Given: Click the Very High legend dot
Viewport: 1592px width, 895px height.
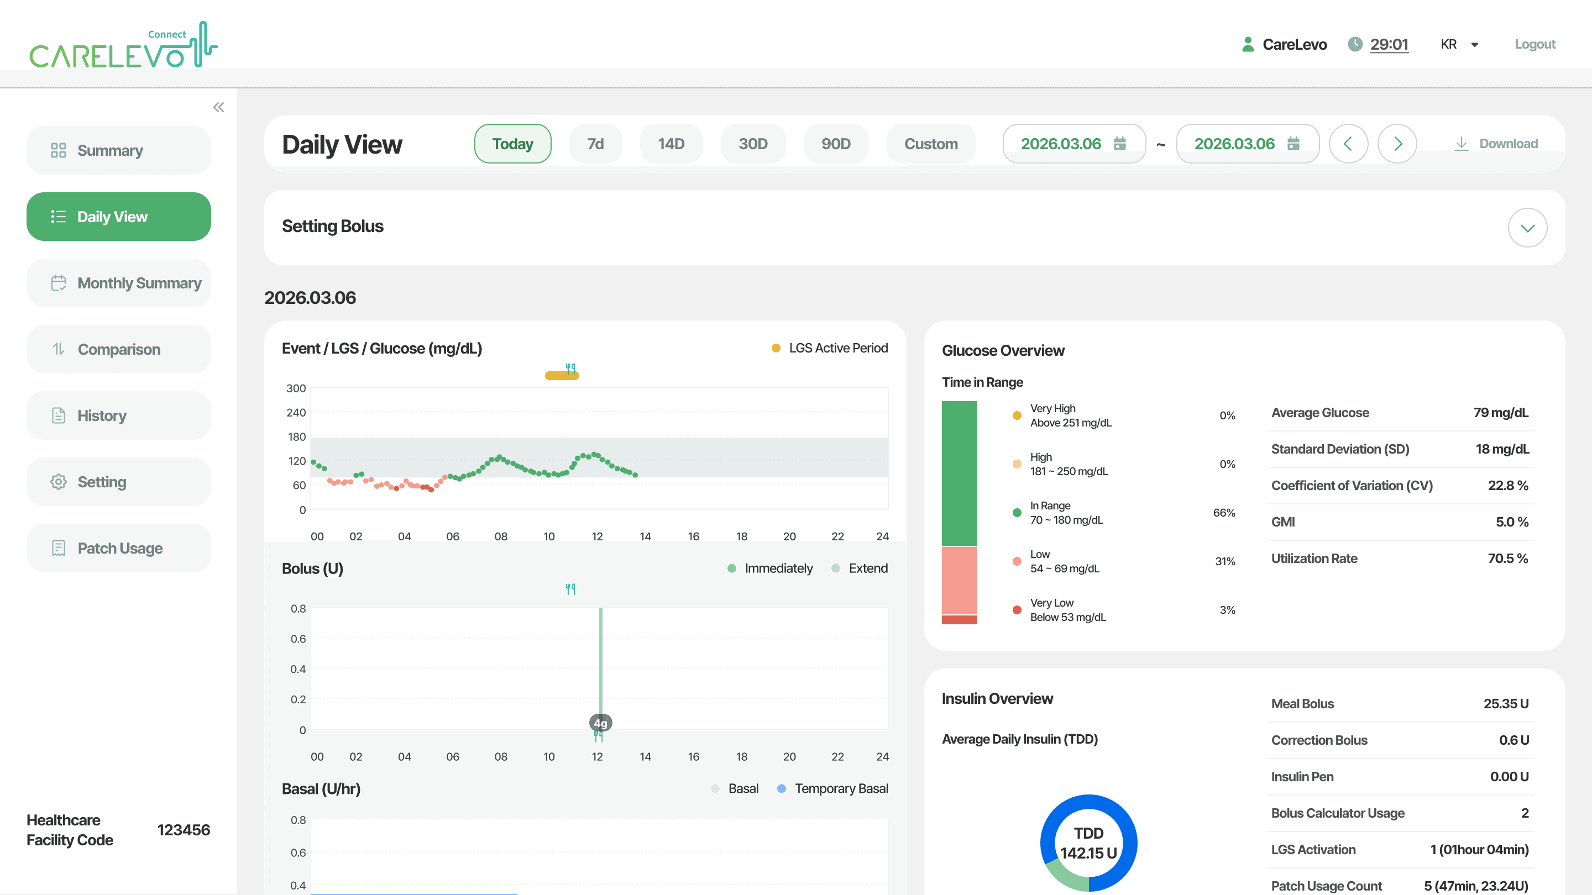Looking at the screenshot, I should (1017, 415).
